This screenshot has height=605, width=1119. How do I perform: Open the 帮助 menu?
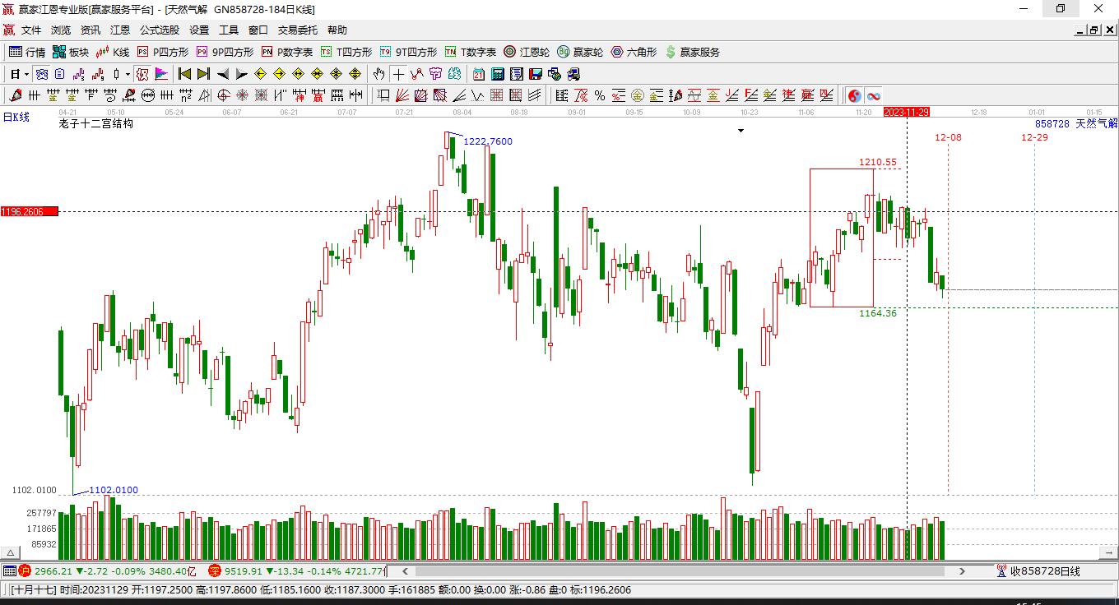[x=337, y=30]
